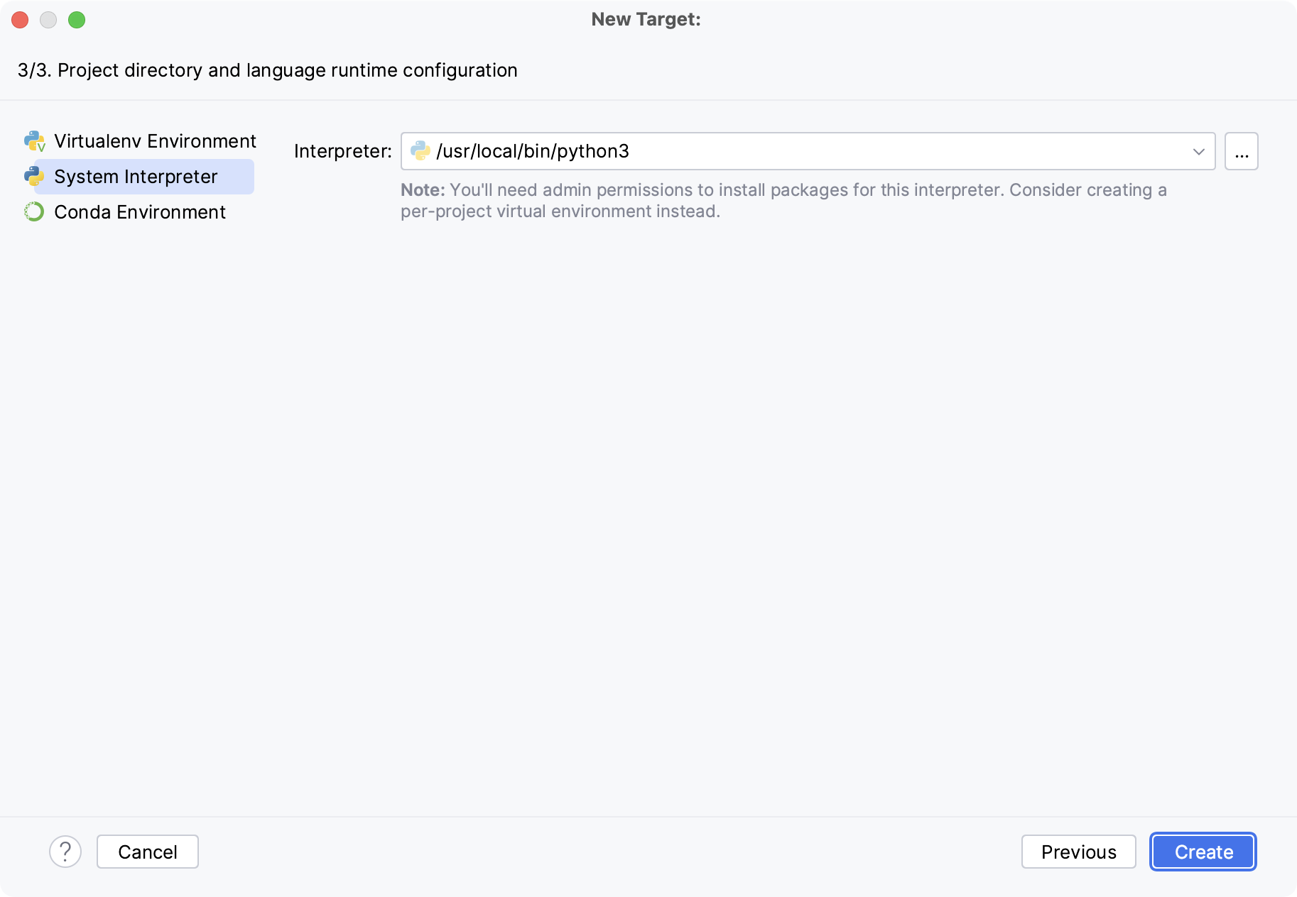Select the Conda Environment option
Image resolution: width=1297 pixels, height=897 pixels.
click(x=139, y=211)
